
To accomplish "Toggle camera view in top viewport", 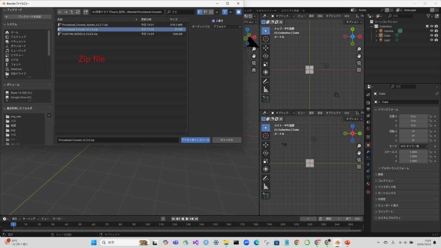I will click(359, 63).
